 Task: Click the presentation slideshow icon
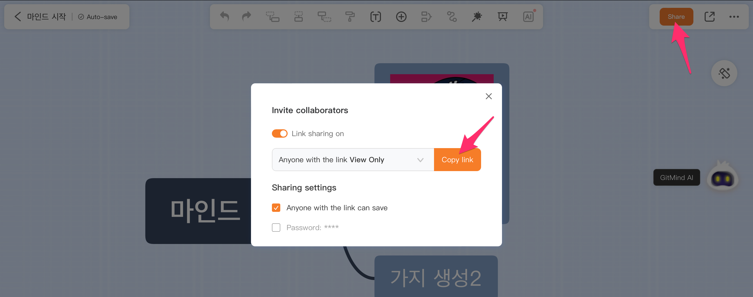pyautogui.click(x=503, y=17)
